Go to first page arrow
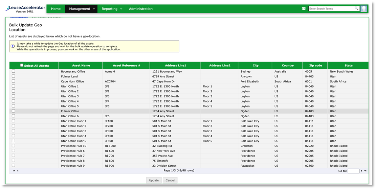This screenshot has height=189, width=376. (14, 171)
